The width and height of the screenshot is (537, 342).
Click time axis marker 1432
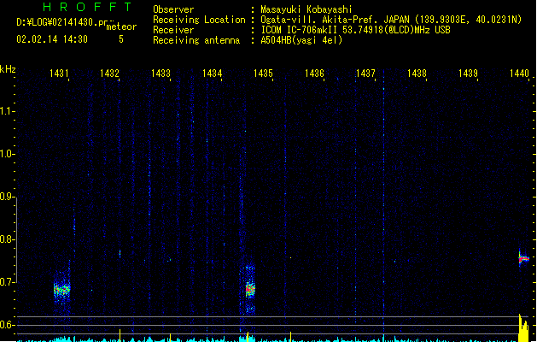tap(109, 74)
